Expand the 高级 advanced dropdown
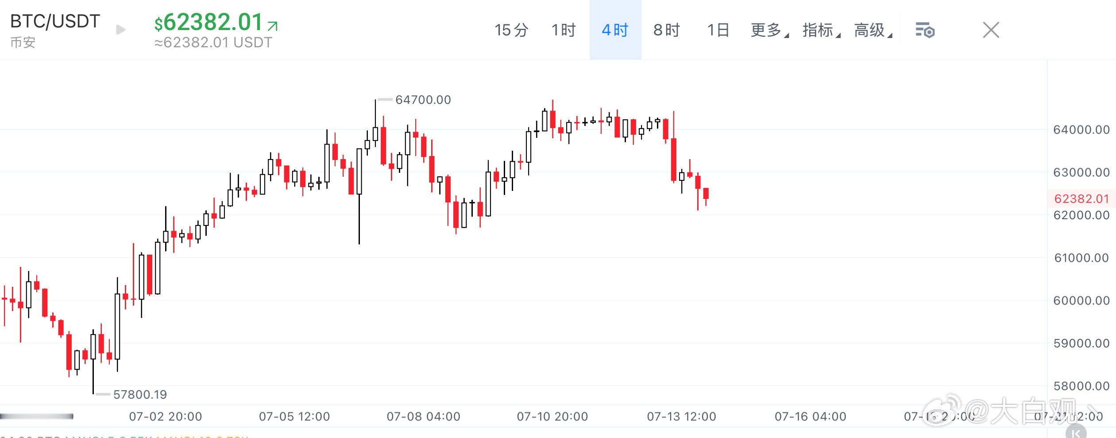 coord(873,30)
